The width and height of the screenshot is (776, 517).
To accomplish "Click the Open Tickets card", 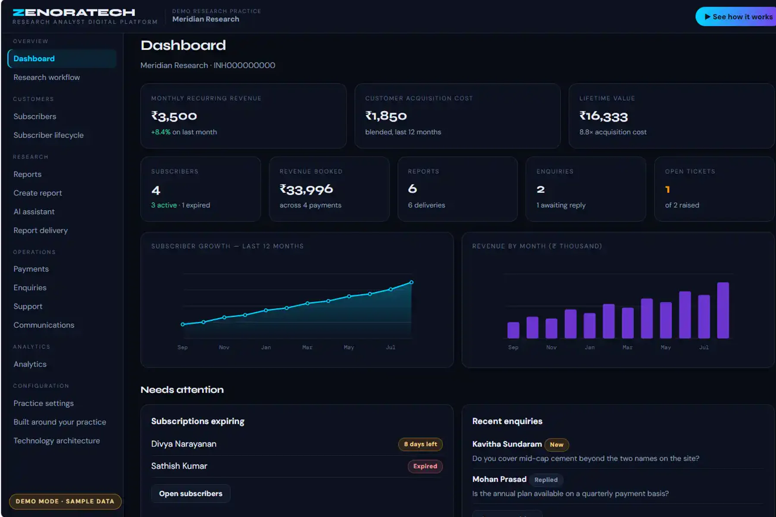I will click(x=714, y=189).
